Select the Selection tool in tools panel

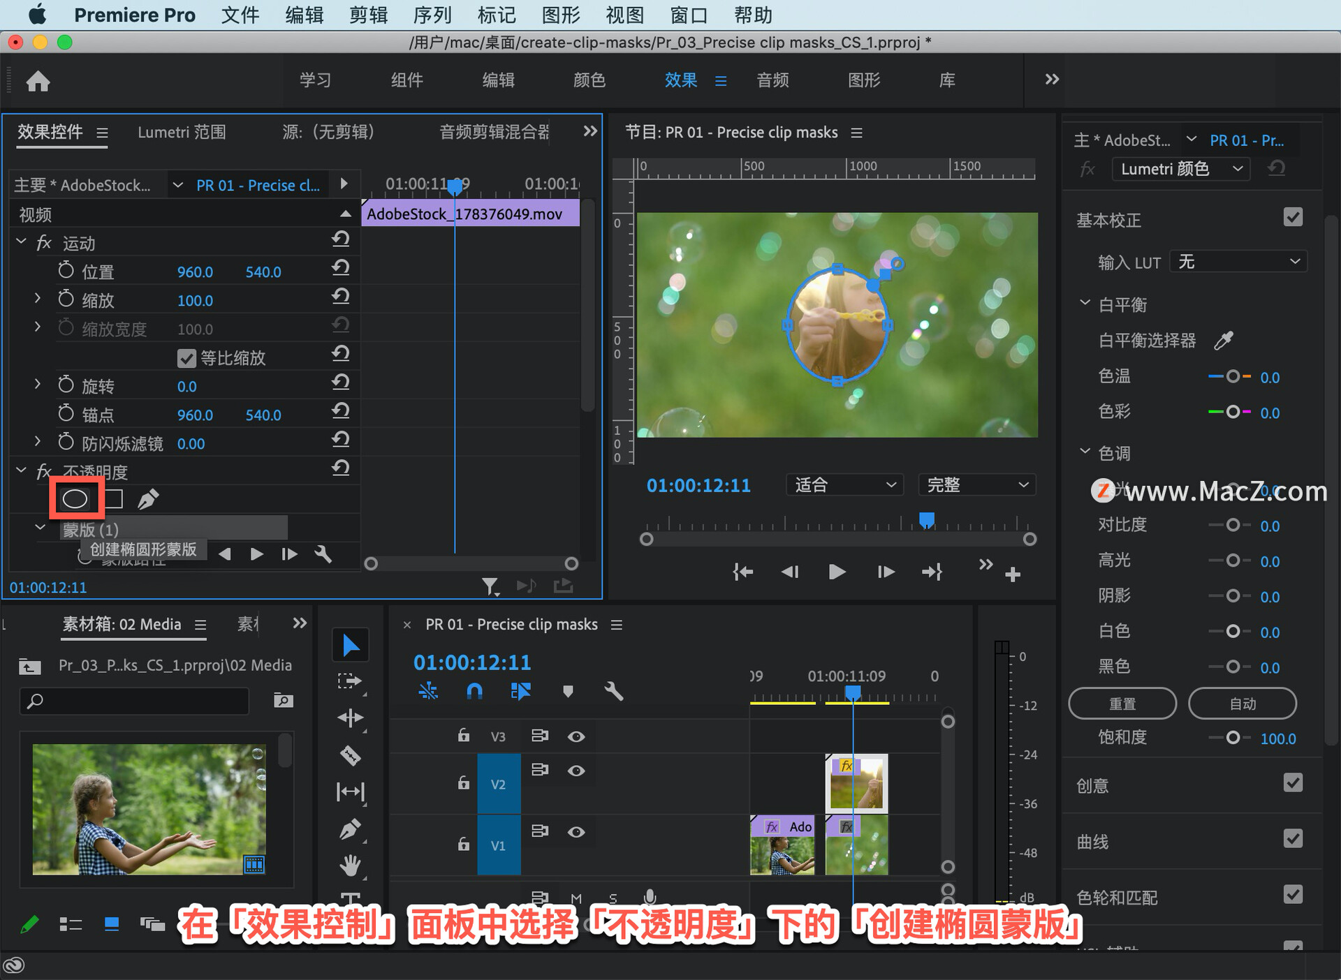coord(350,645)
